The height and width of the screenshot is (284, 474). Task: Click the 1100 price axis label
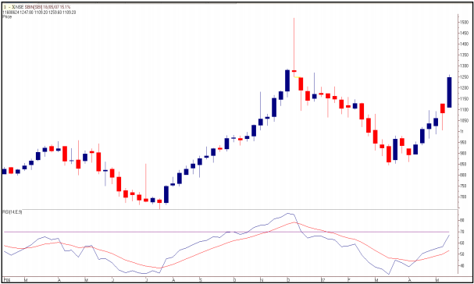(465, 110)
